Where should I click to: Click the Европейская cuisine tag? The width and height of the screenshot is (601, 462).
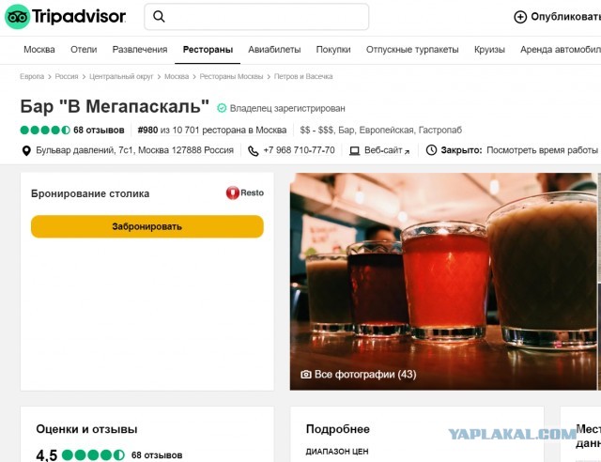(386, 130)
